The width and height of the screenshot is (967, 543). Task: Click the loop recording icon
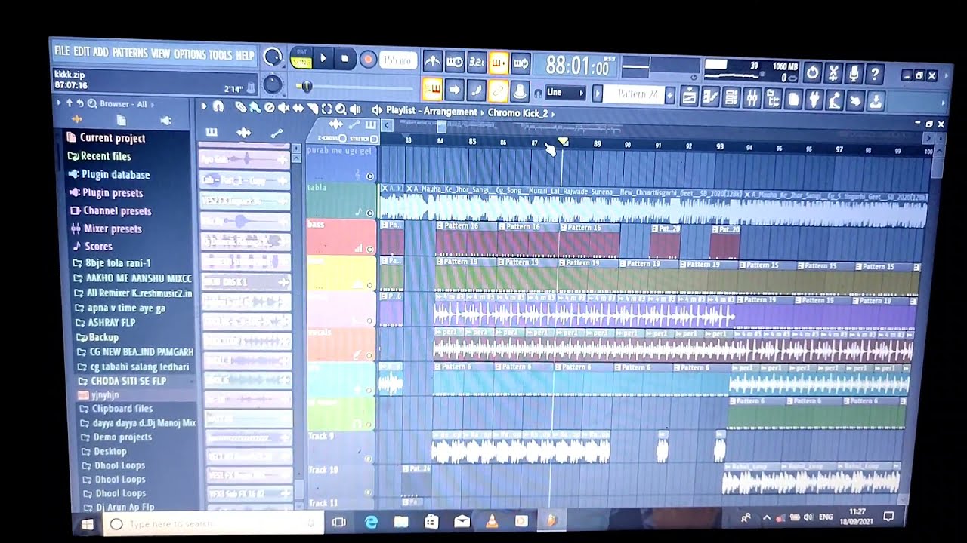tap(520, 63)
